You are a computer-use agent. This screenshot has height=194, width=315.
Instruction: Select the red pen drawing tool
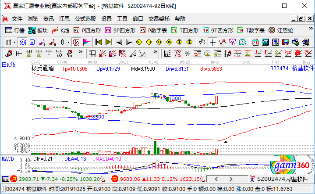click(x=9, y=54)
